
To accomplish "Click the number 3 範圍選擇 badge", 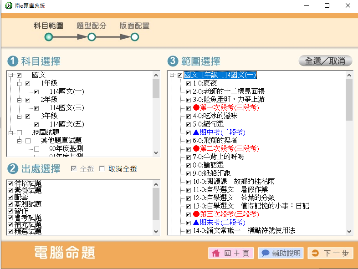I will [173, 61].
